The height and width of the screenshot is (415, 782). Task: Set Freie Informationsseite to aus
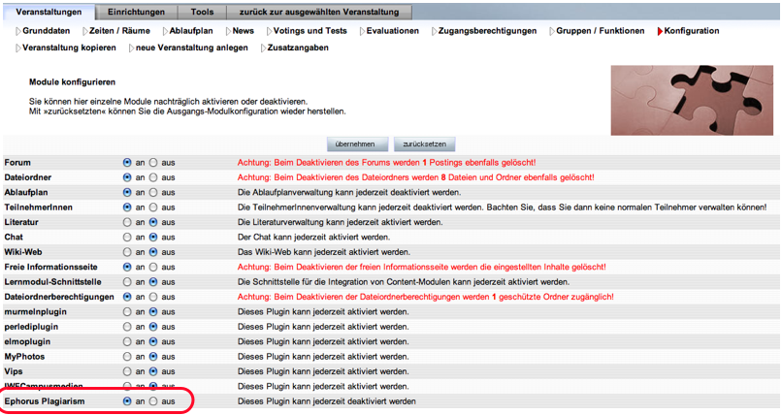[x=153, y=267]
